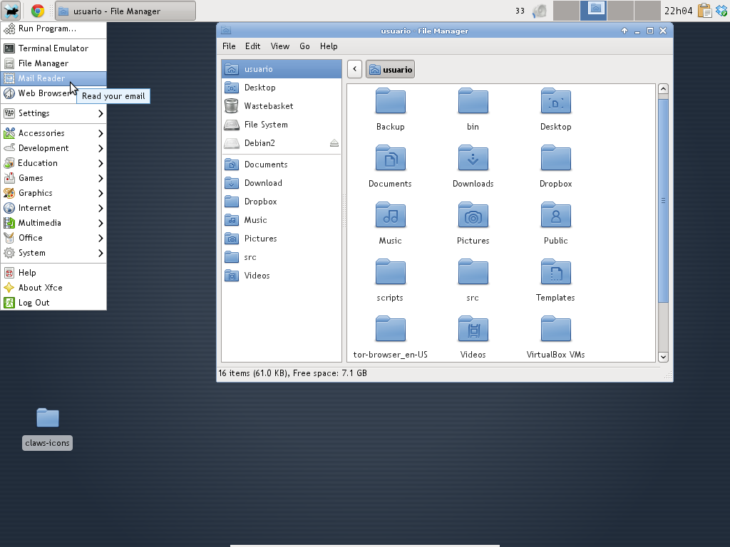This screenshot has height=547, width=730.
Task: Open Music bookmark in the sidebar
Action: pyautogui.click(x=281, y=220)
